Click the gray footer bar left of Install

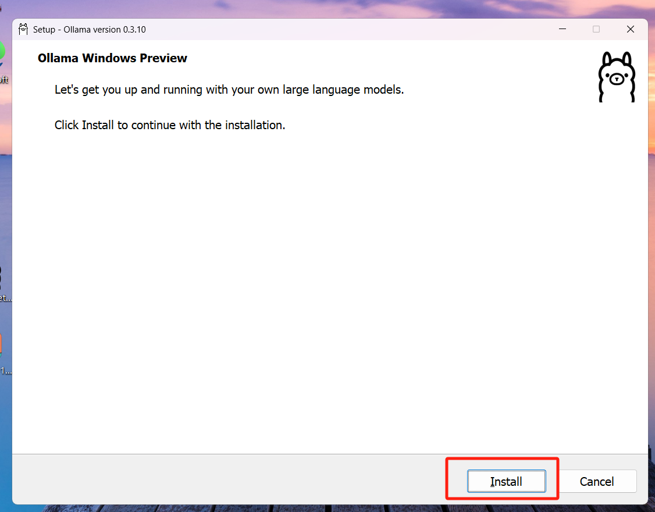point(233,480)
